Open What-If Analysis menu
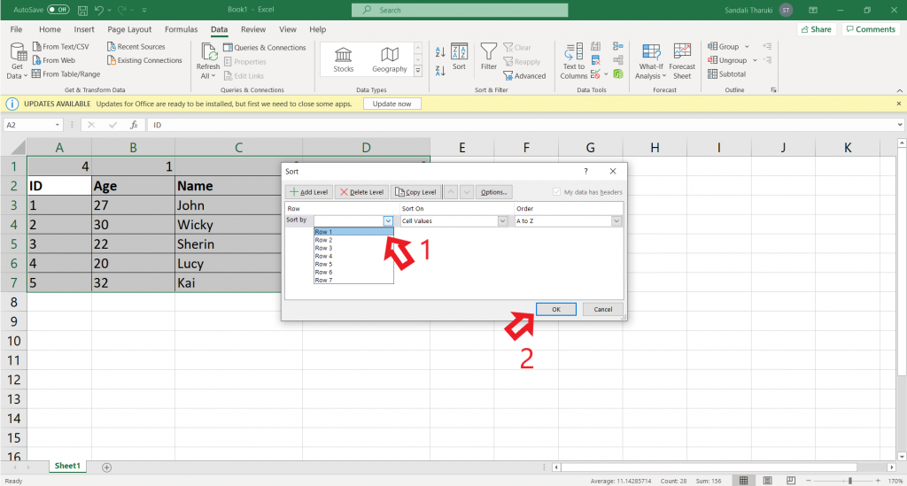Viewport: 907px width, 486px height. pyautogui.click(x=651, y=61)
